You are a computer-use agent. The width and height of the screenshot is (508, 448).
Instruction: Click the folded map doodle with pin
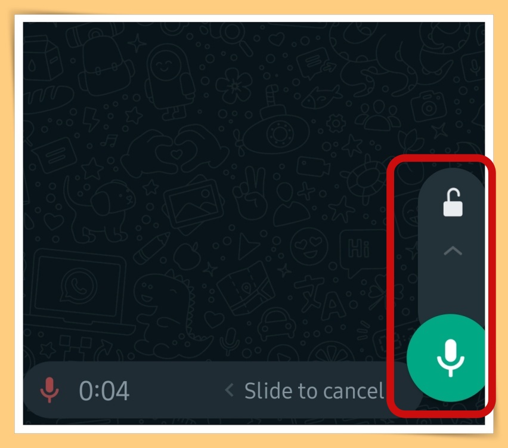[245, 289]
